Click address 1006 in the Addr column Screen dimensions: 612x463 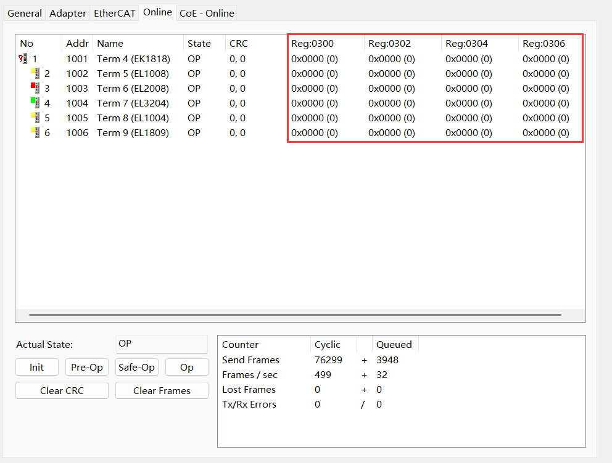pos(77,133)
